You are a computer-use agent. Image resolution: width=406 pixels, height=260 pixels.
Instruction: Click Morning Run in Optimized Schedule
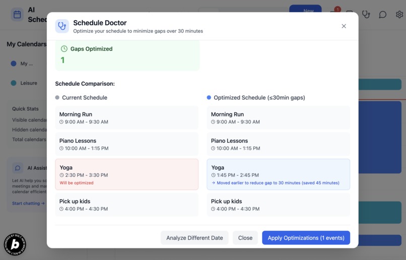point(279,117)
